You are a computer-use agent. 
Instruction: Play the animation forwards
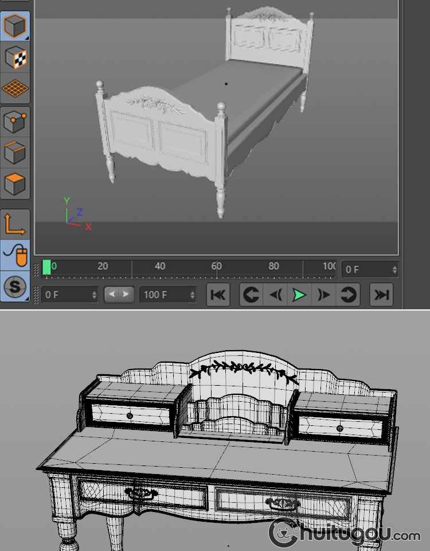pyautogui.click(x=299, y=295)
